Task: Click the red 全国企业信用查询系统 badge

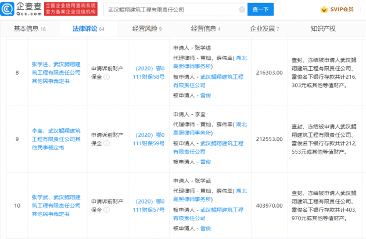Action: (x=71, y=9)
